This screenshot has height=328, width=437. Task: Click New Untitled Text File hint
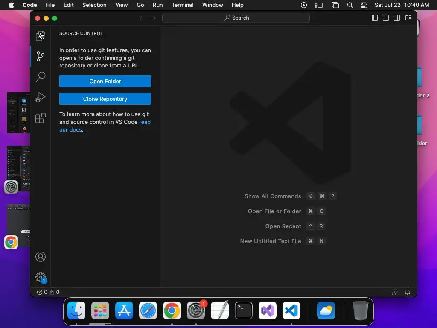(283, 241)
